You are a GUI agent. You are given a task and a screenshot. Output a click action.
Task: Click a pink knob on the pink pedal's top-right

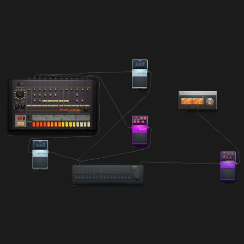(x=145, y=118)
